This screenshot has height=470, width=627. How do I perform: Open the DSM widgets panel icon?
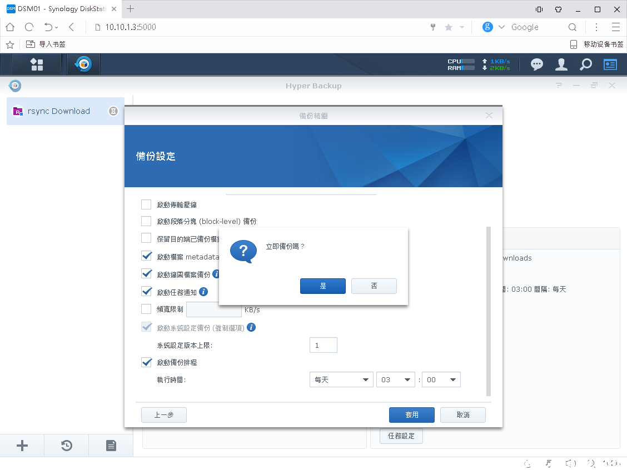pos(610,64)
